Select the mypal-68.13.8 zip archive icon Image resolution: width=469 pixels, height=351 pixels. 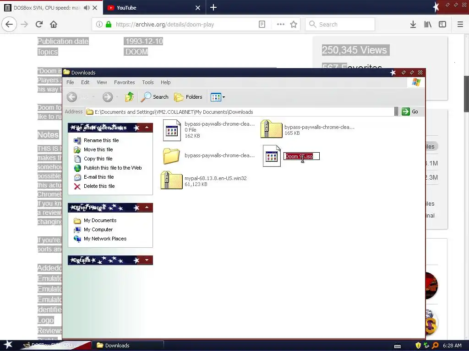point(171,180)
